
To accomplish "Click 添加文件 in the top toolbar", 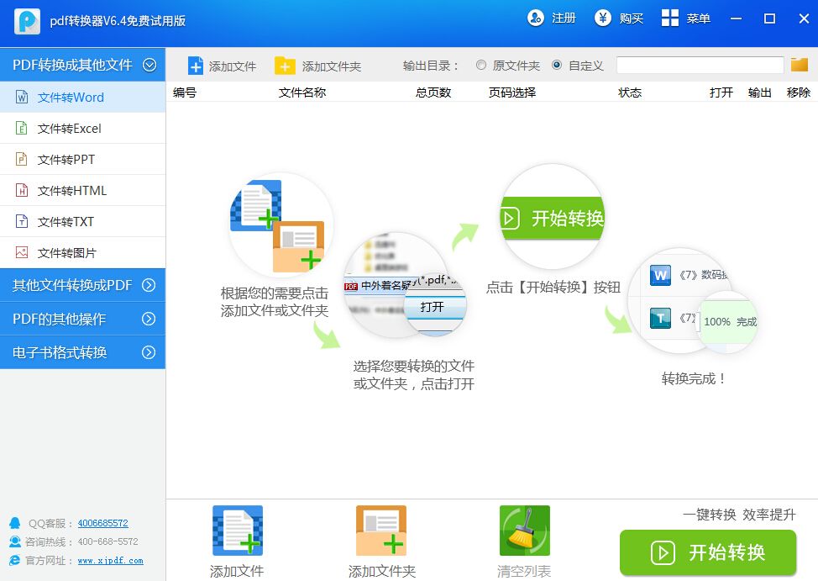I will tap(221, 64).
